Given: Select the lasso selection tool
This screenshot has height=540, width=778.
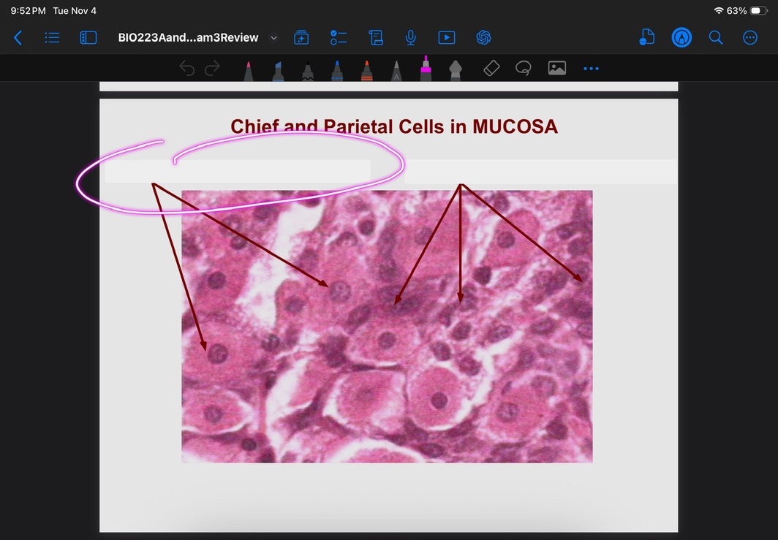Looking at the screenshot, I should (524, 68).
